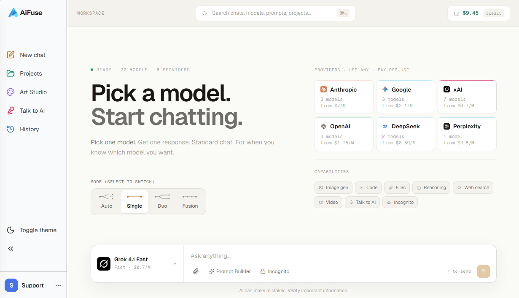Open the xAI provider card

click(x=467, y=97)
